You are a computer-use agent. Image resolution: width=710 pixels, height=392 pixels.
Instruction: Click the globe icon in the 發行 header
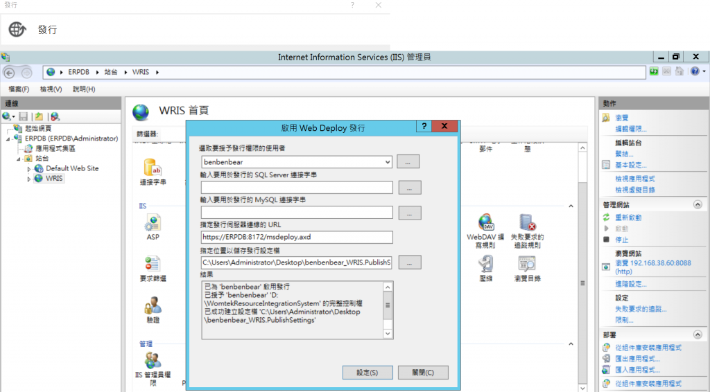coord(17,29)
